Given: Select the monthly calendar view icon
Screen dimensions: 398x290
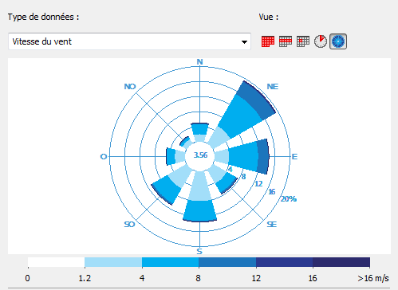Looking at the screenshot, I should (x=268, y=41).
